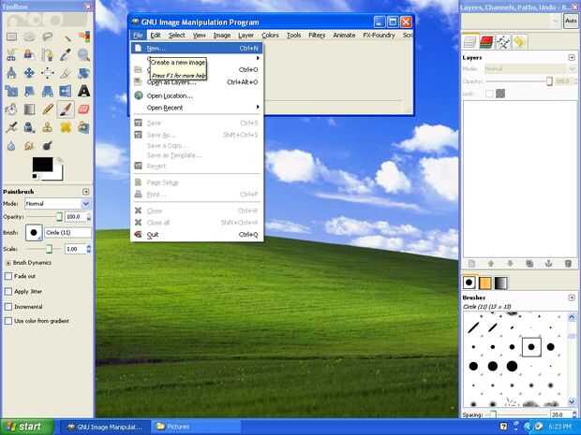Select the Eraser tool

(83, 109)
